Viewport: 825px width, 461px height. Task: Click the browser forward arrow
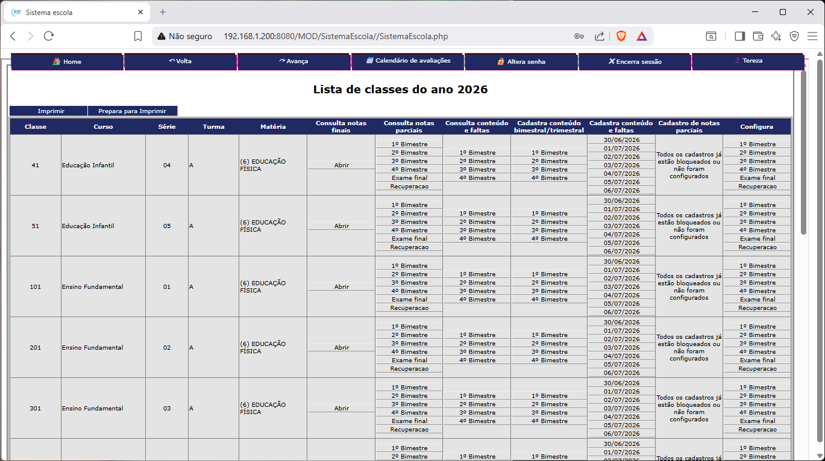point(31,36)
